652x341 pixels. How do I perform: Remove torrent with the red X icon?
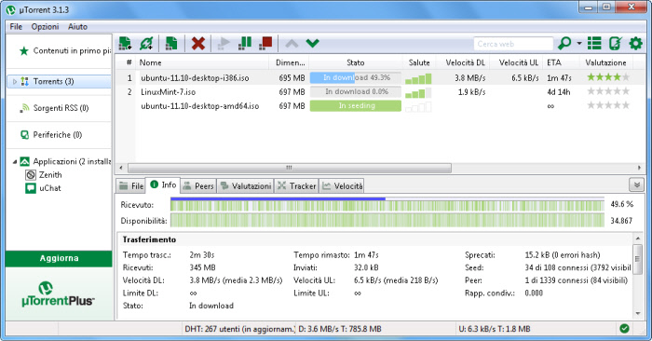197,43
